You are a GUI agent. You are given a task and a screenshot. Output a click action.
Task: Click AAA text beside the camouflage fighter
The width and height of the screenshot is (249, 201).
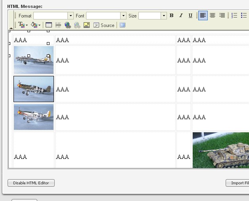pos(62,89)
